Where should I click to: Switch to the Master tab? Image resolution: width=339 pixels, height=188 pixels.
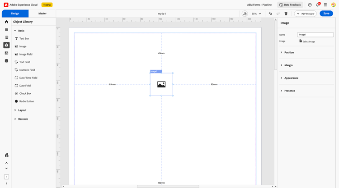coord(42,14)
